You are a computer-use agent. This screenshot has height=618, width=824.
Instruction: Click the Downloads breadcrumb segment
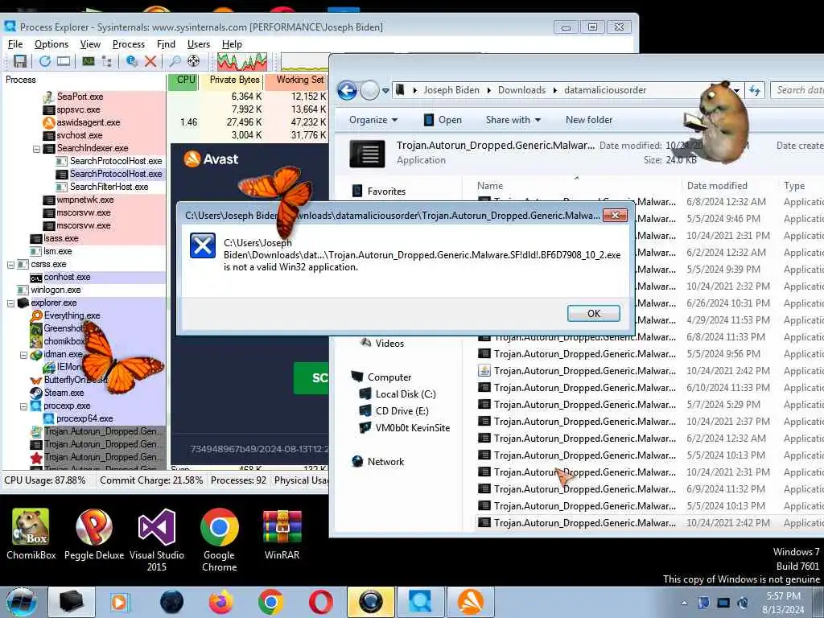pyautogui.click(x=521, y=90)
